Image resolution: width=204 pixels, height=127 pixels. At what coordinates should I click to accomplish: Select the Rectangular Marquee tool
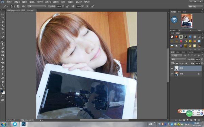point(3,18)
